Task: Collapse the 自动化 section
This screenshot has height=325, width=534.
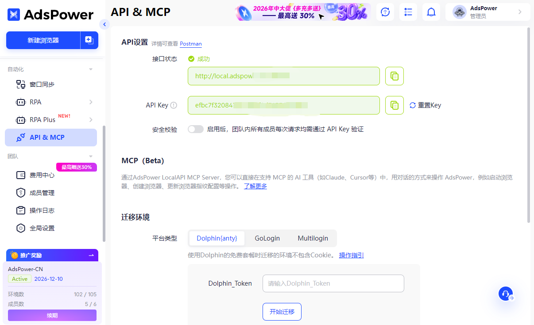Action: click(91, 69)
